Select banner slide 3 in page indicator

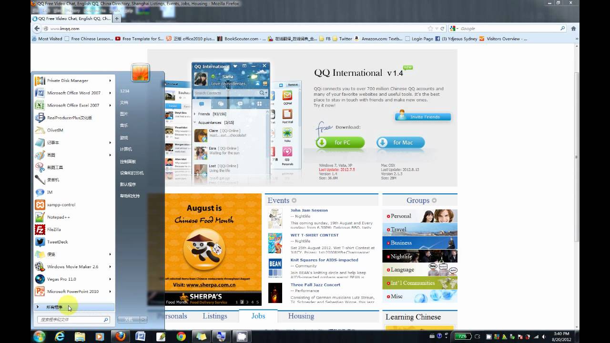tap(247, 302)
